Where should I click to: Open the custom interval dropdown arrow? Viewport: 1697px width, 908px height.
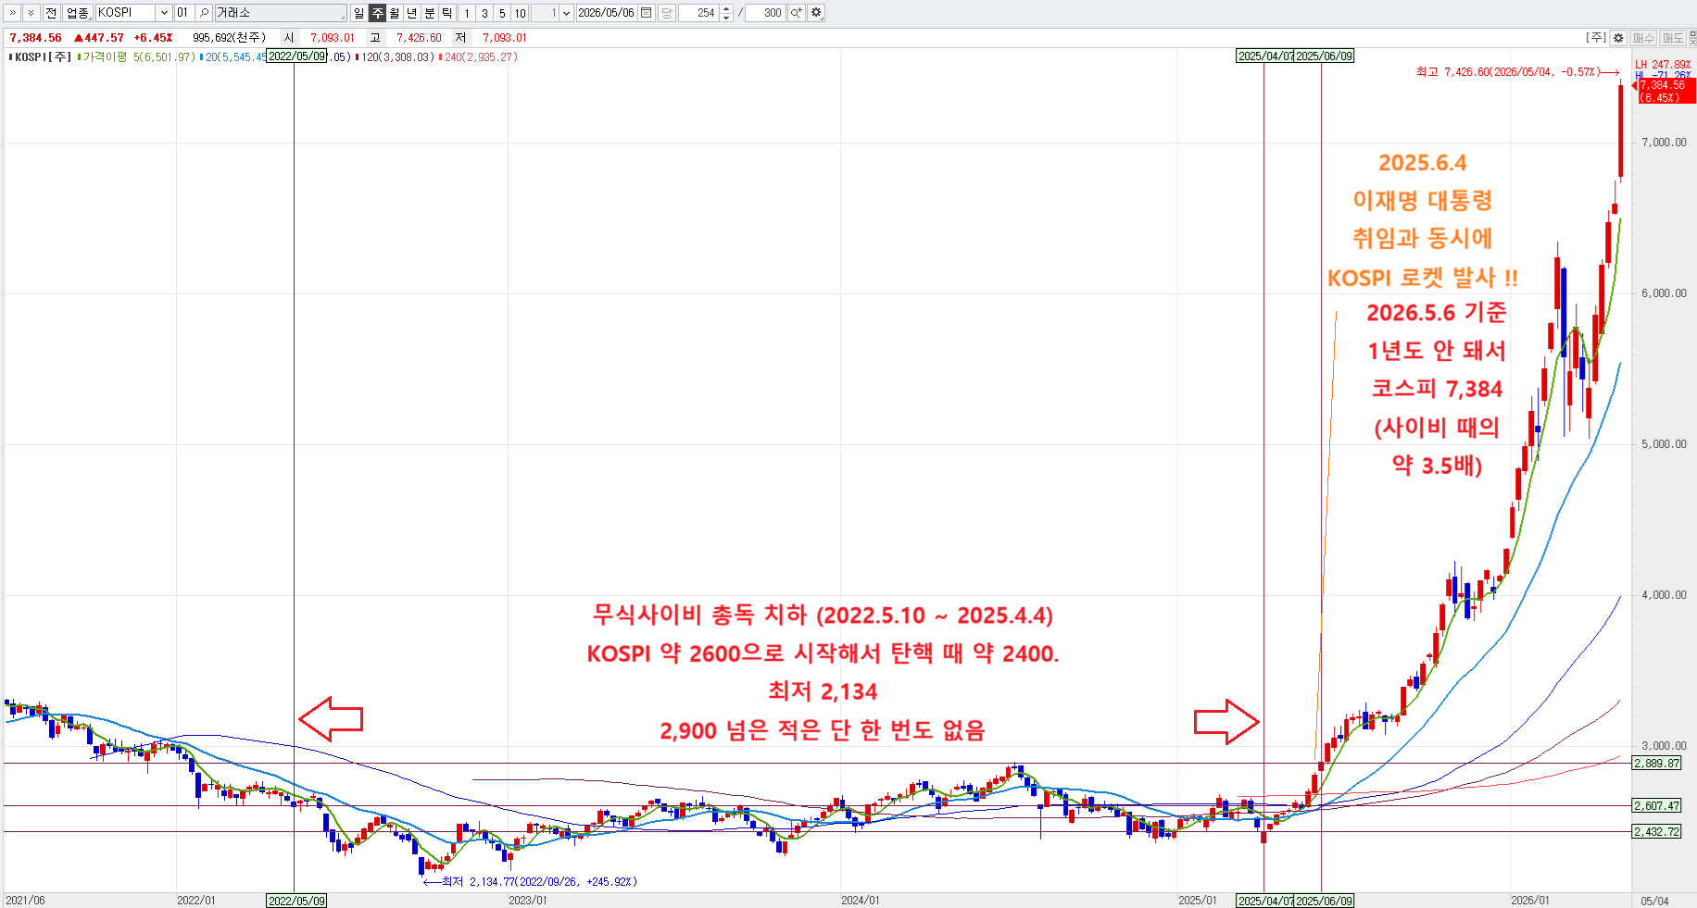566,13
